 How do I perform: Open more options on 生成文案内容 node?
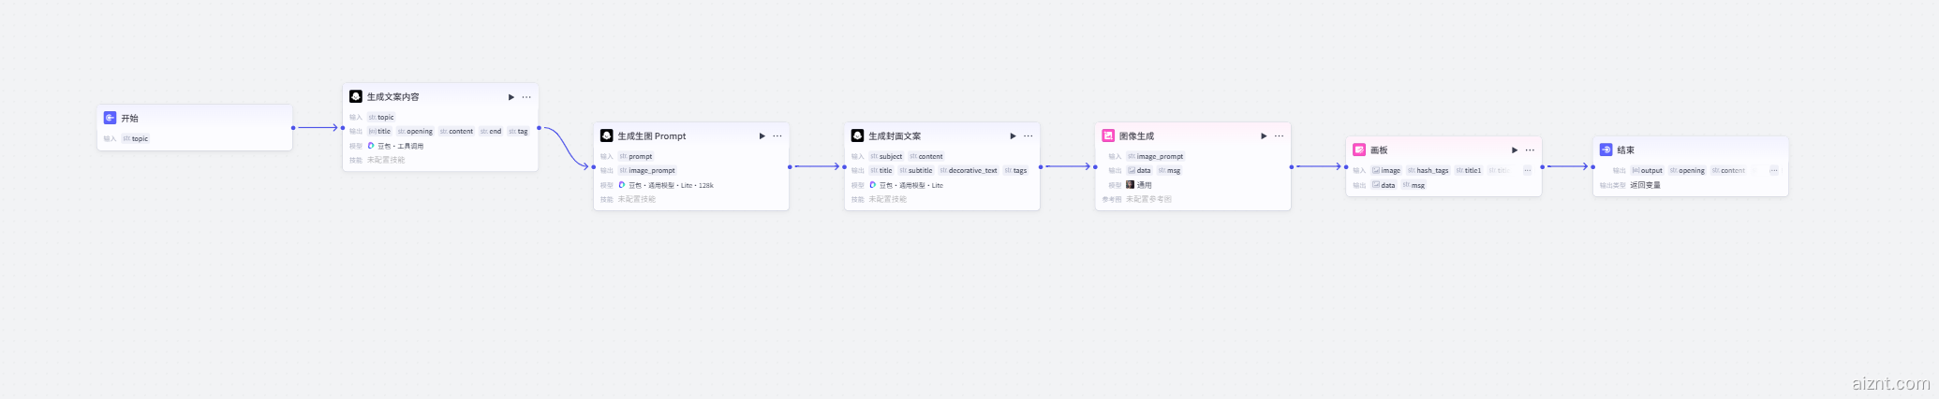(x=526, y=97)
